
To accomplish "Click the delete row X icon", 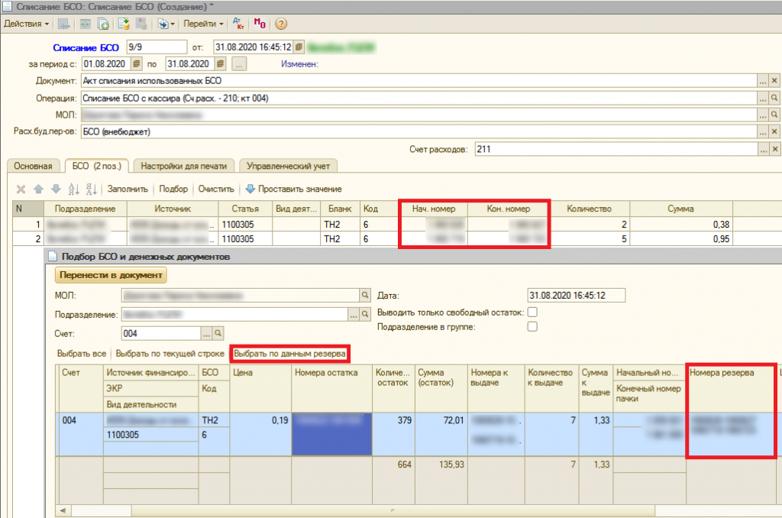I will [x=21, y=189].
